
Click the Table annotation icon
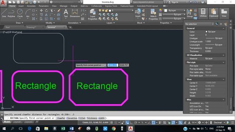click(x=83, y=19)
